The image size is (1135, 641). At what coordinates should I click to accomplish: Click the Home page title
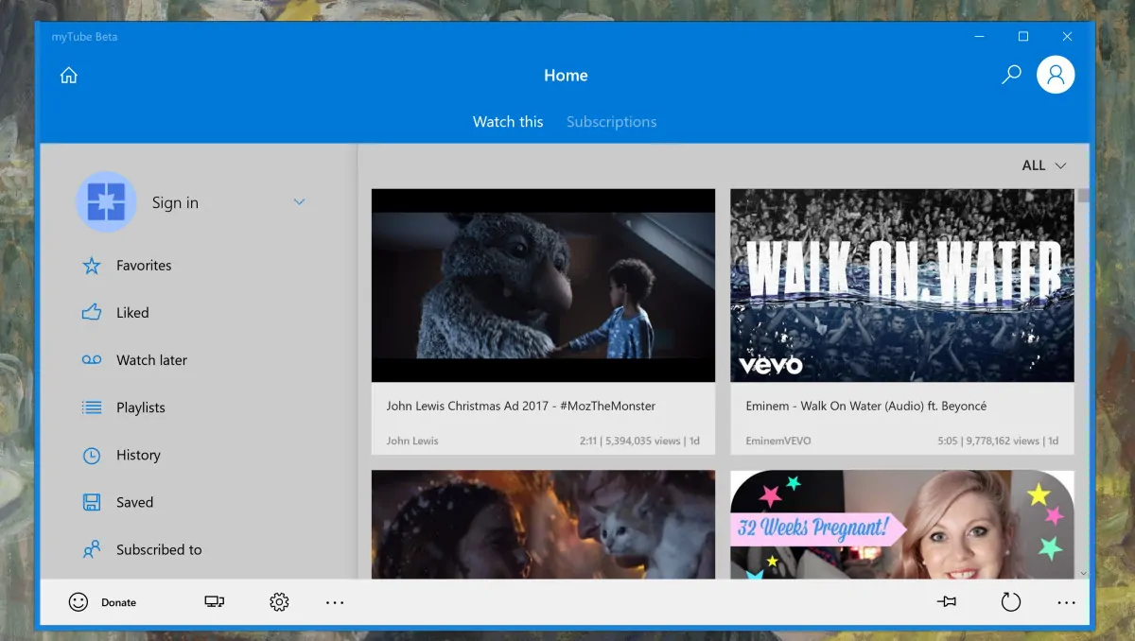[x=566, y=76]
